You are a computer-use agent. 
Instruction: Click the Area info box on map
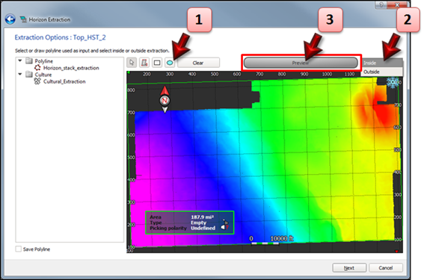tap(189, 223)
